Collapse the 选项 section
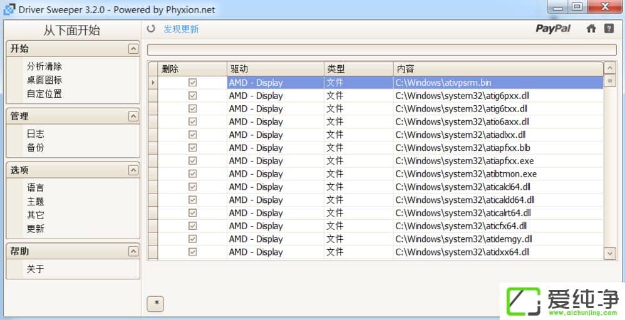625x320 pixels. click(133, 170)
